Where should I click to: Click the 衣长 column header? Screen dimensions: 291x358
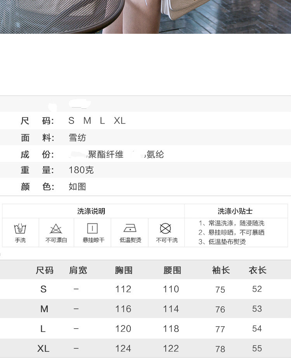tap(257, 270)
